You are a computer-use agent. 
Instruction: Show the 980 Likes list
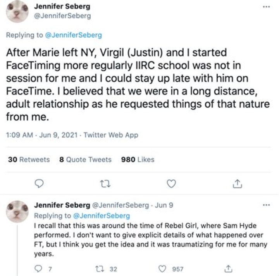138,159
